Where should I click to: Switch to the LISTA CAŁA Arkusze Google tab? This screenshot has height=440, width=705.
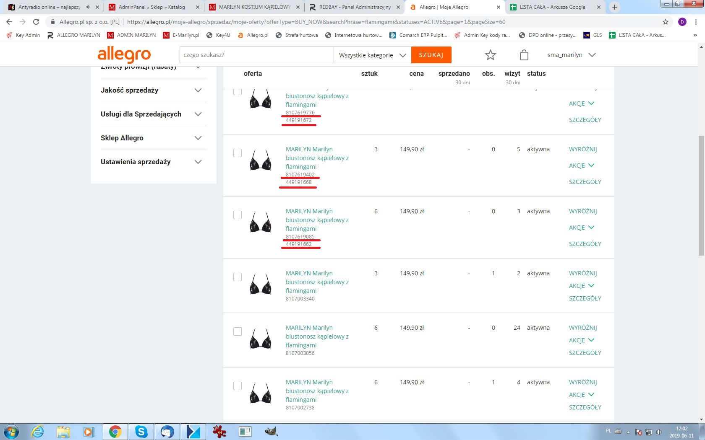click(552, 7)
